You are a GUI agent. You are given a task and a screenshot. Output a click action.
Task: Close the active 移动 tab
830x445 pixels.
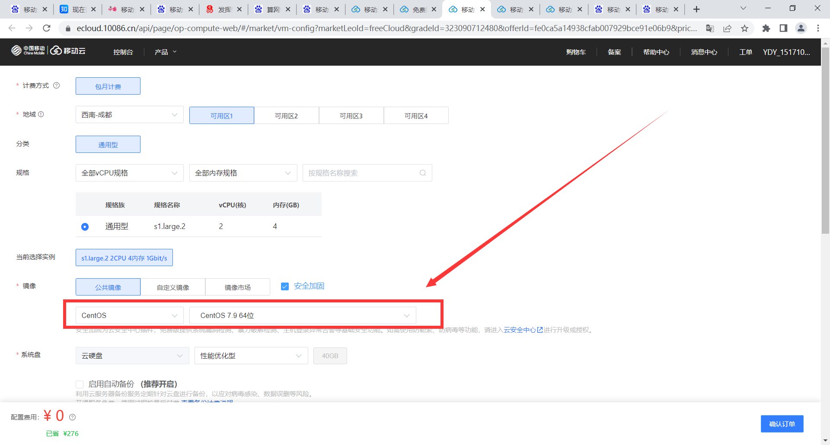[x=482, y=9]
